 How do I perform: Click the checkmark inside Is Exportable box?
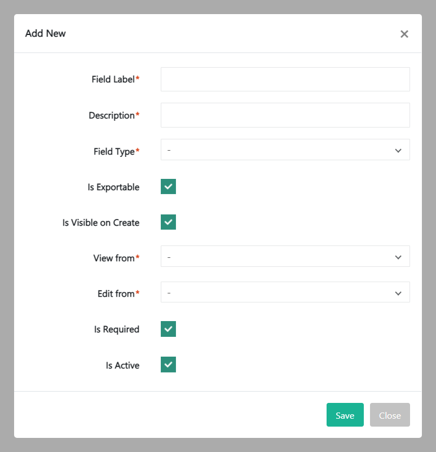pos(168,186)
